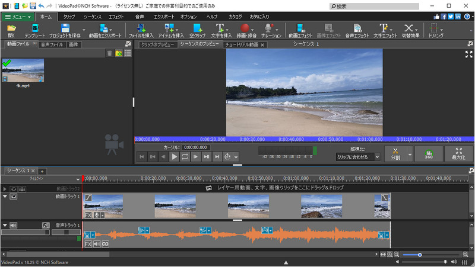The height and width of the screenshot is (267, 475).
Task: Expand 動画トラック2 triangle
Action: click(x=5, y=189)
